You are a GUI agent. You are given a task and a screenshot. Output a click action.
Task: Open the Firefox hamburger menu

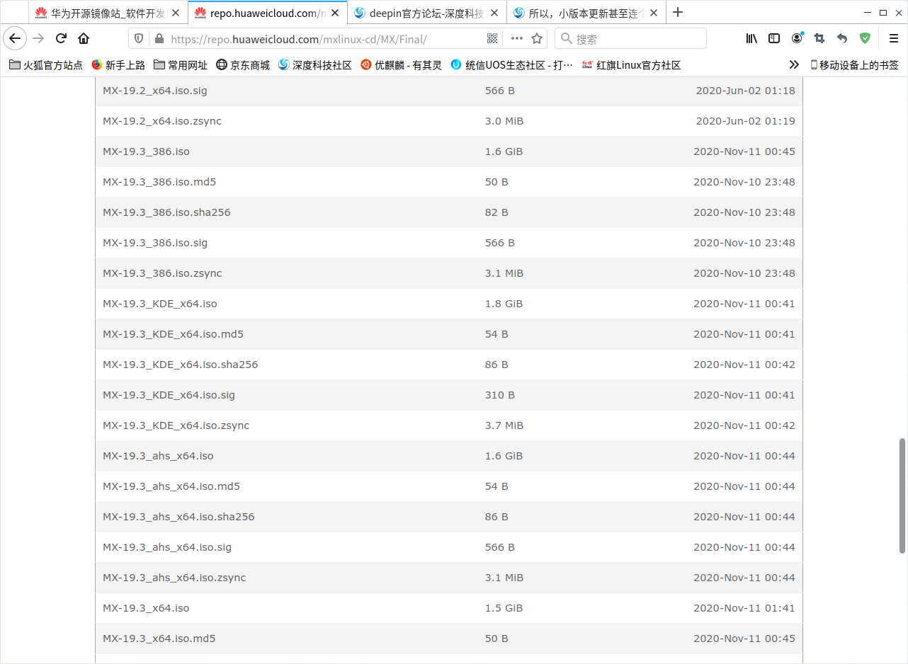pos(894,38)
